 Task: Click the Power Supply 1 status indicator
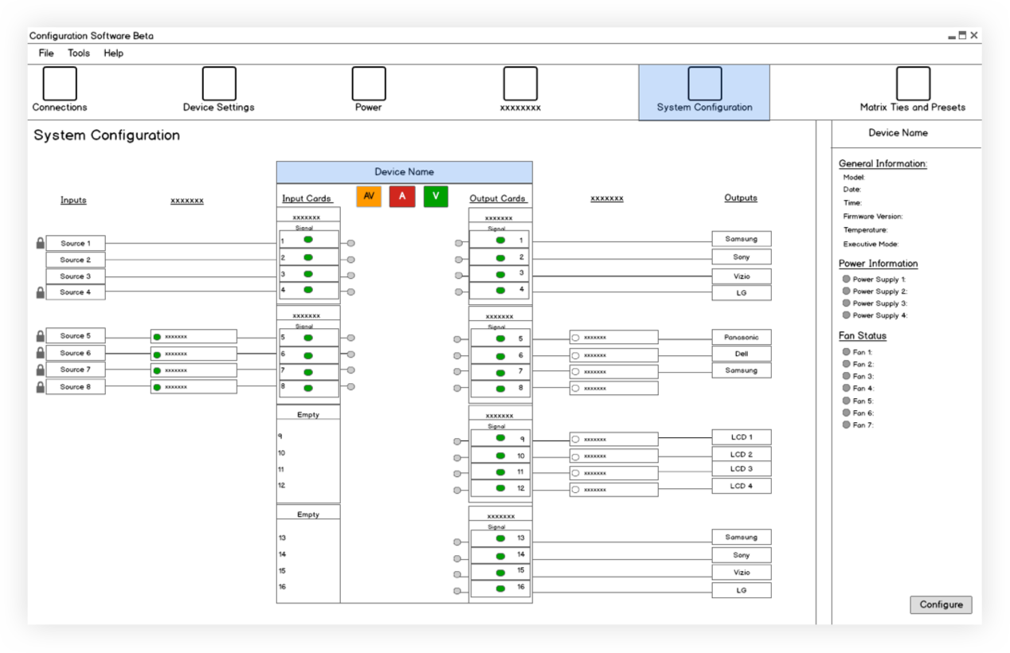[x=846, y=279]
